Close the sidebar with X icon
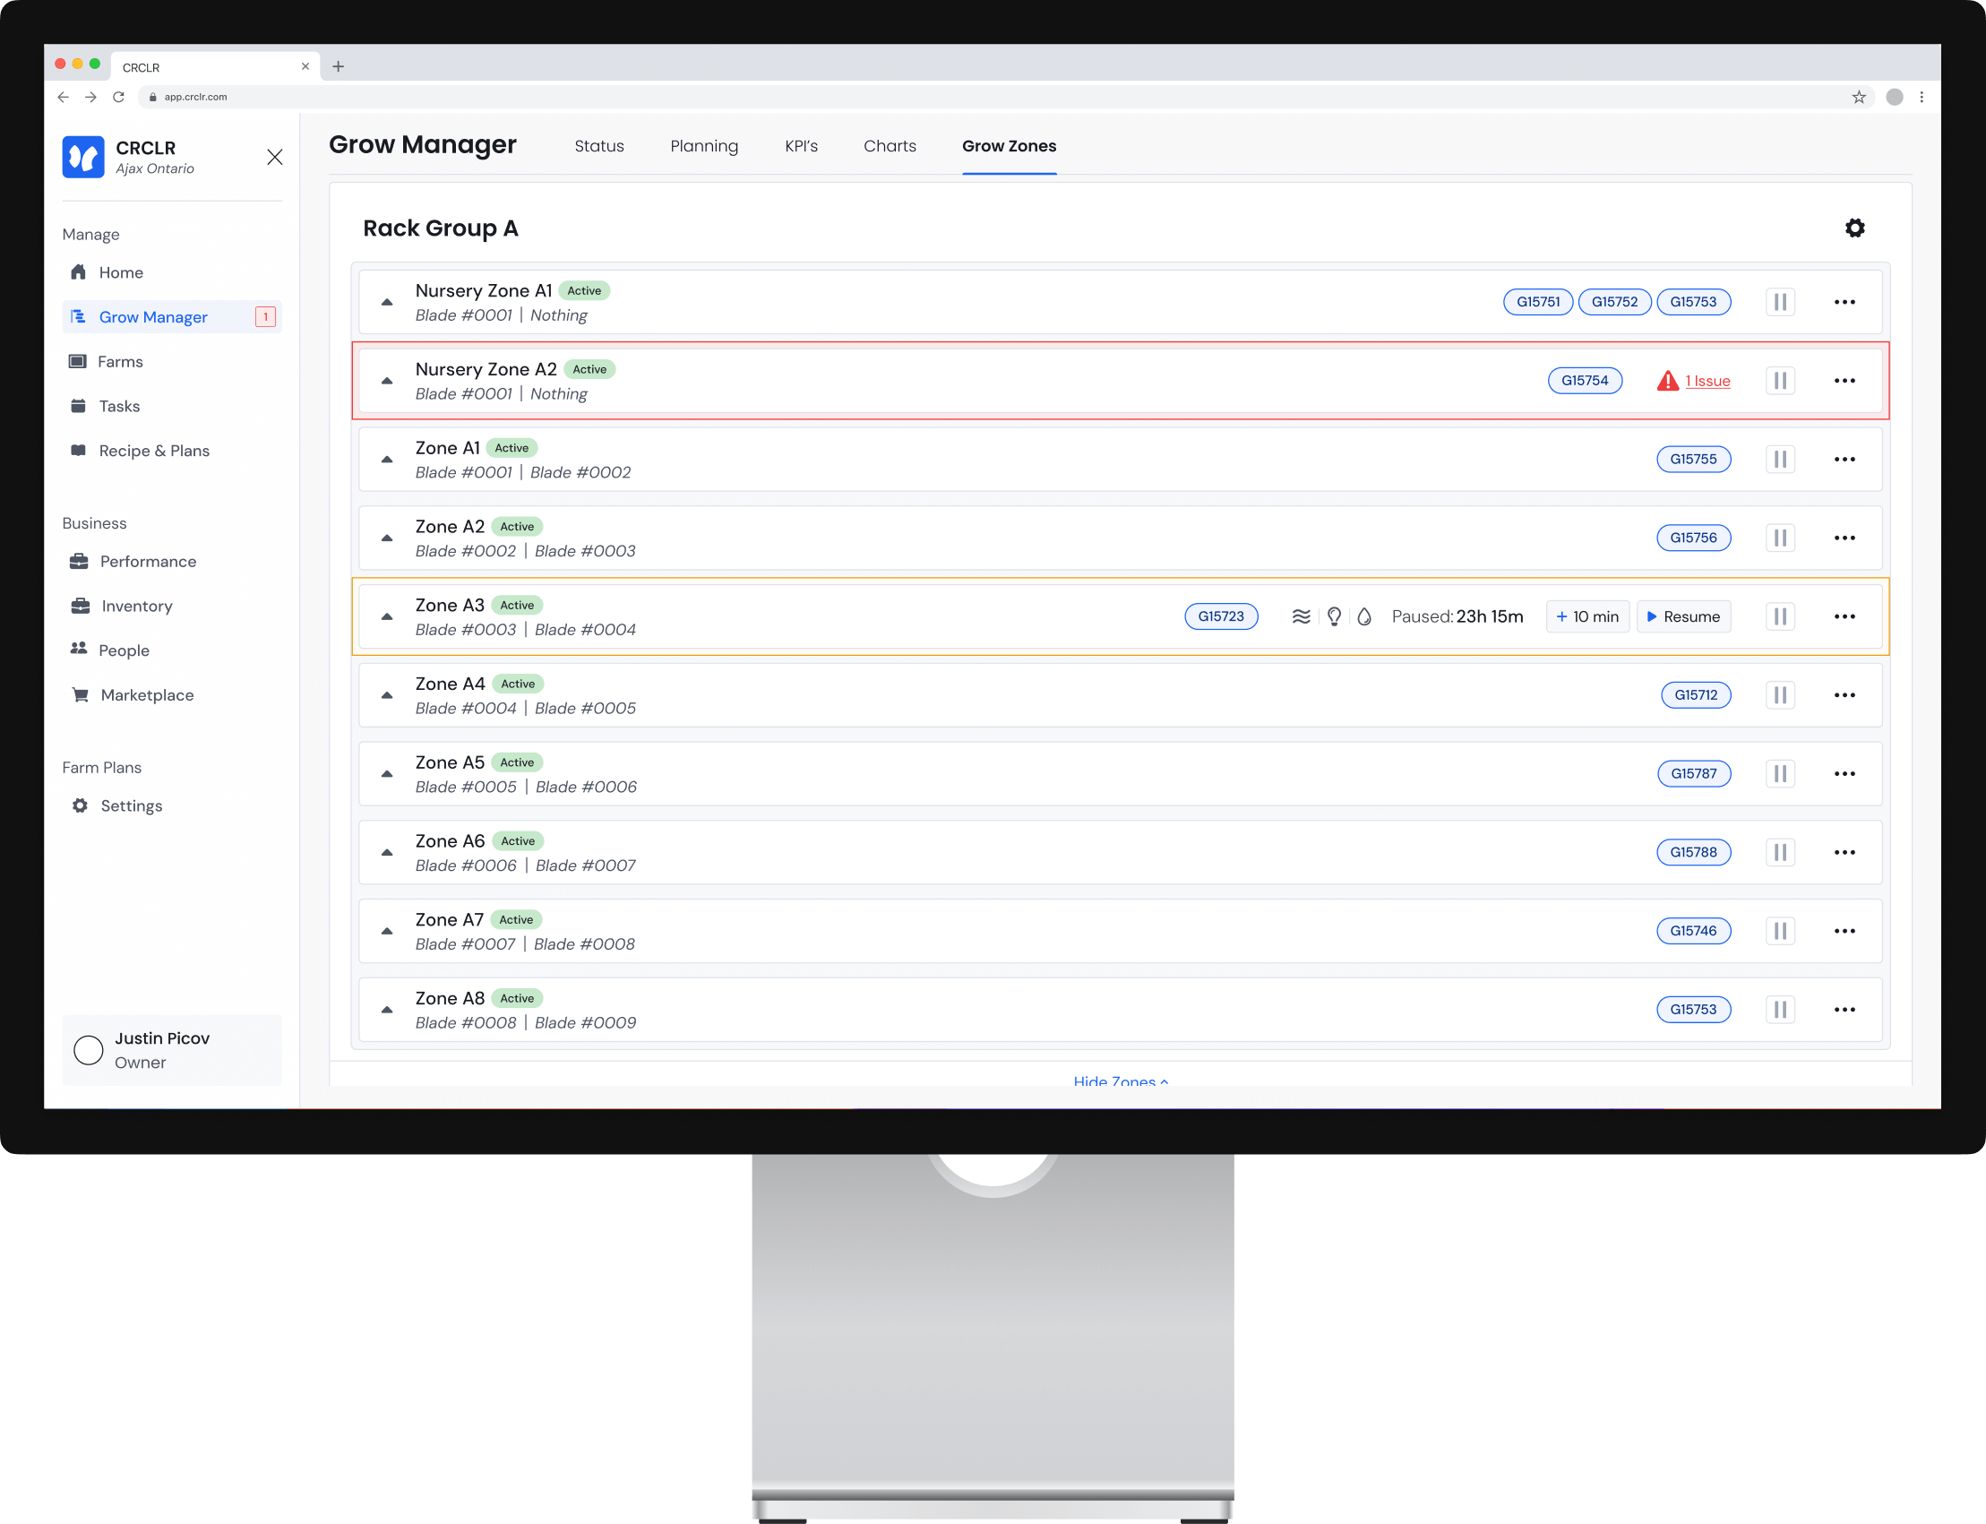Viewport: 1986px width, 1524px height. (275, 157)
